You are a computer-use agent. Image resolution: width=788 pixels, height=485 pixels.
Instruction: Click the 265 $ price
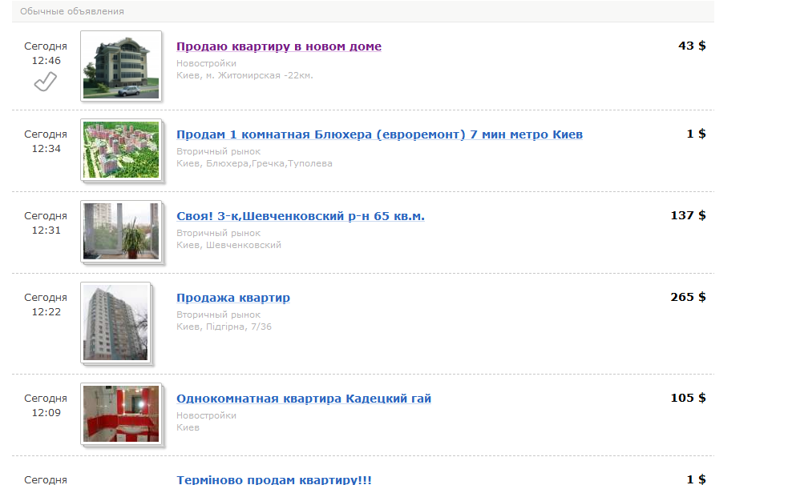[688, 297]
